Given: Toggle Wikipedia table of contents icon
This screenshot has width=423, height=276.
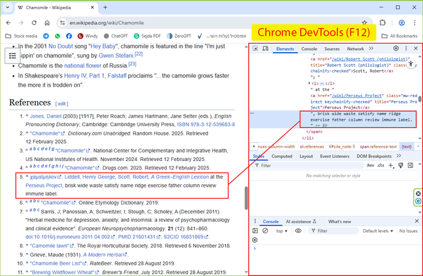Looking at the screenshot, I should pyautogui.click(x=13, y=55).
